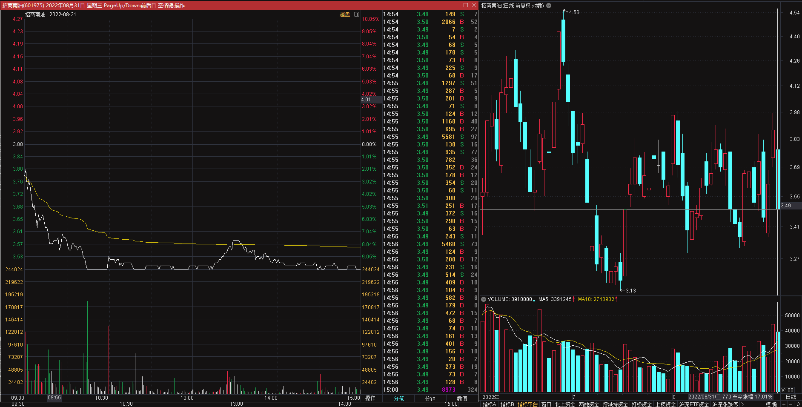Click the 3.13 low price annotation
Image resolution: width=802 pixels, height=407 pixels.
[x=631, y=291]
